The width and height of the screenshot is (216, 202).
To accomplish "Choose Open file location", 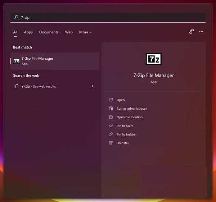I will coord(130,117).
